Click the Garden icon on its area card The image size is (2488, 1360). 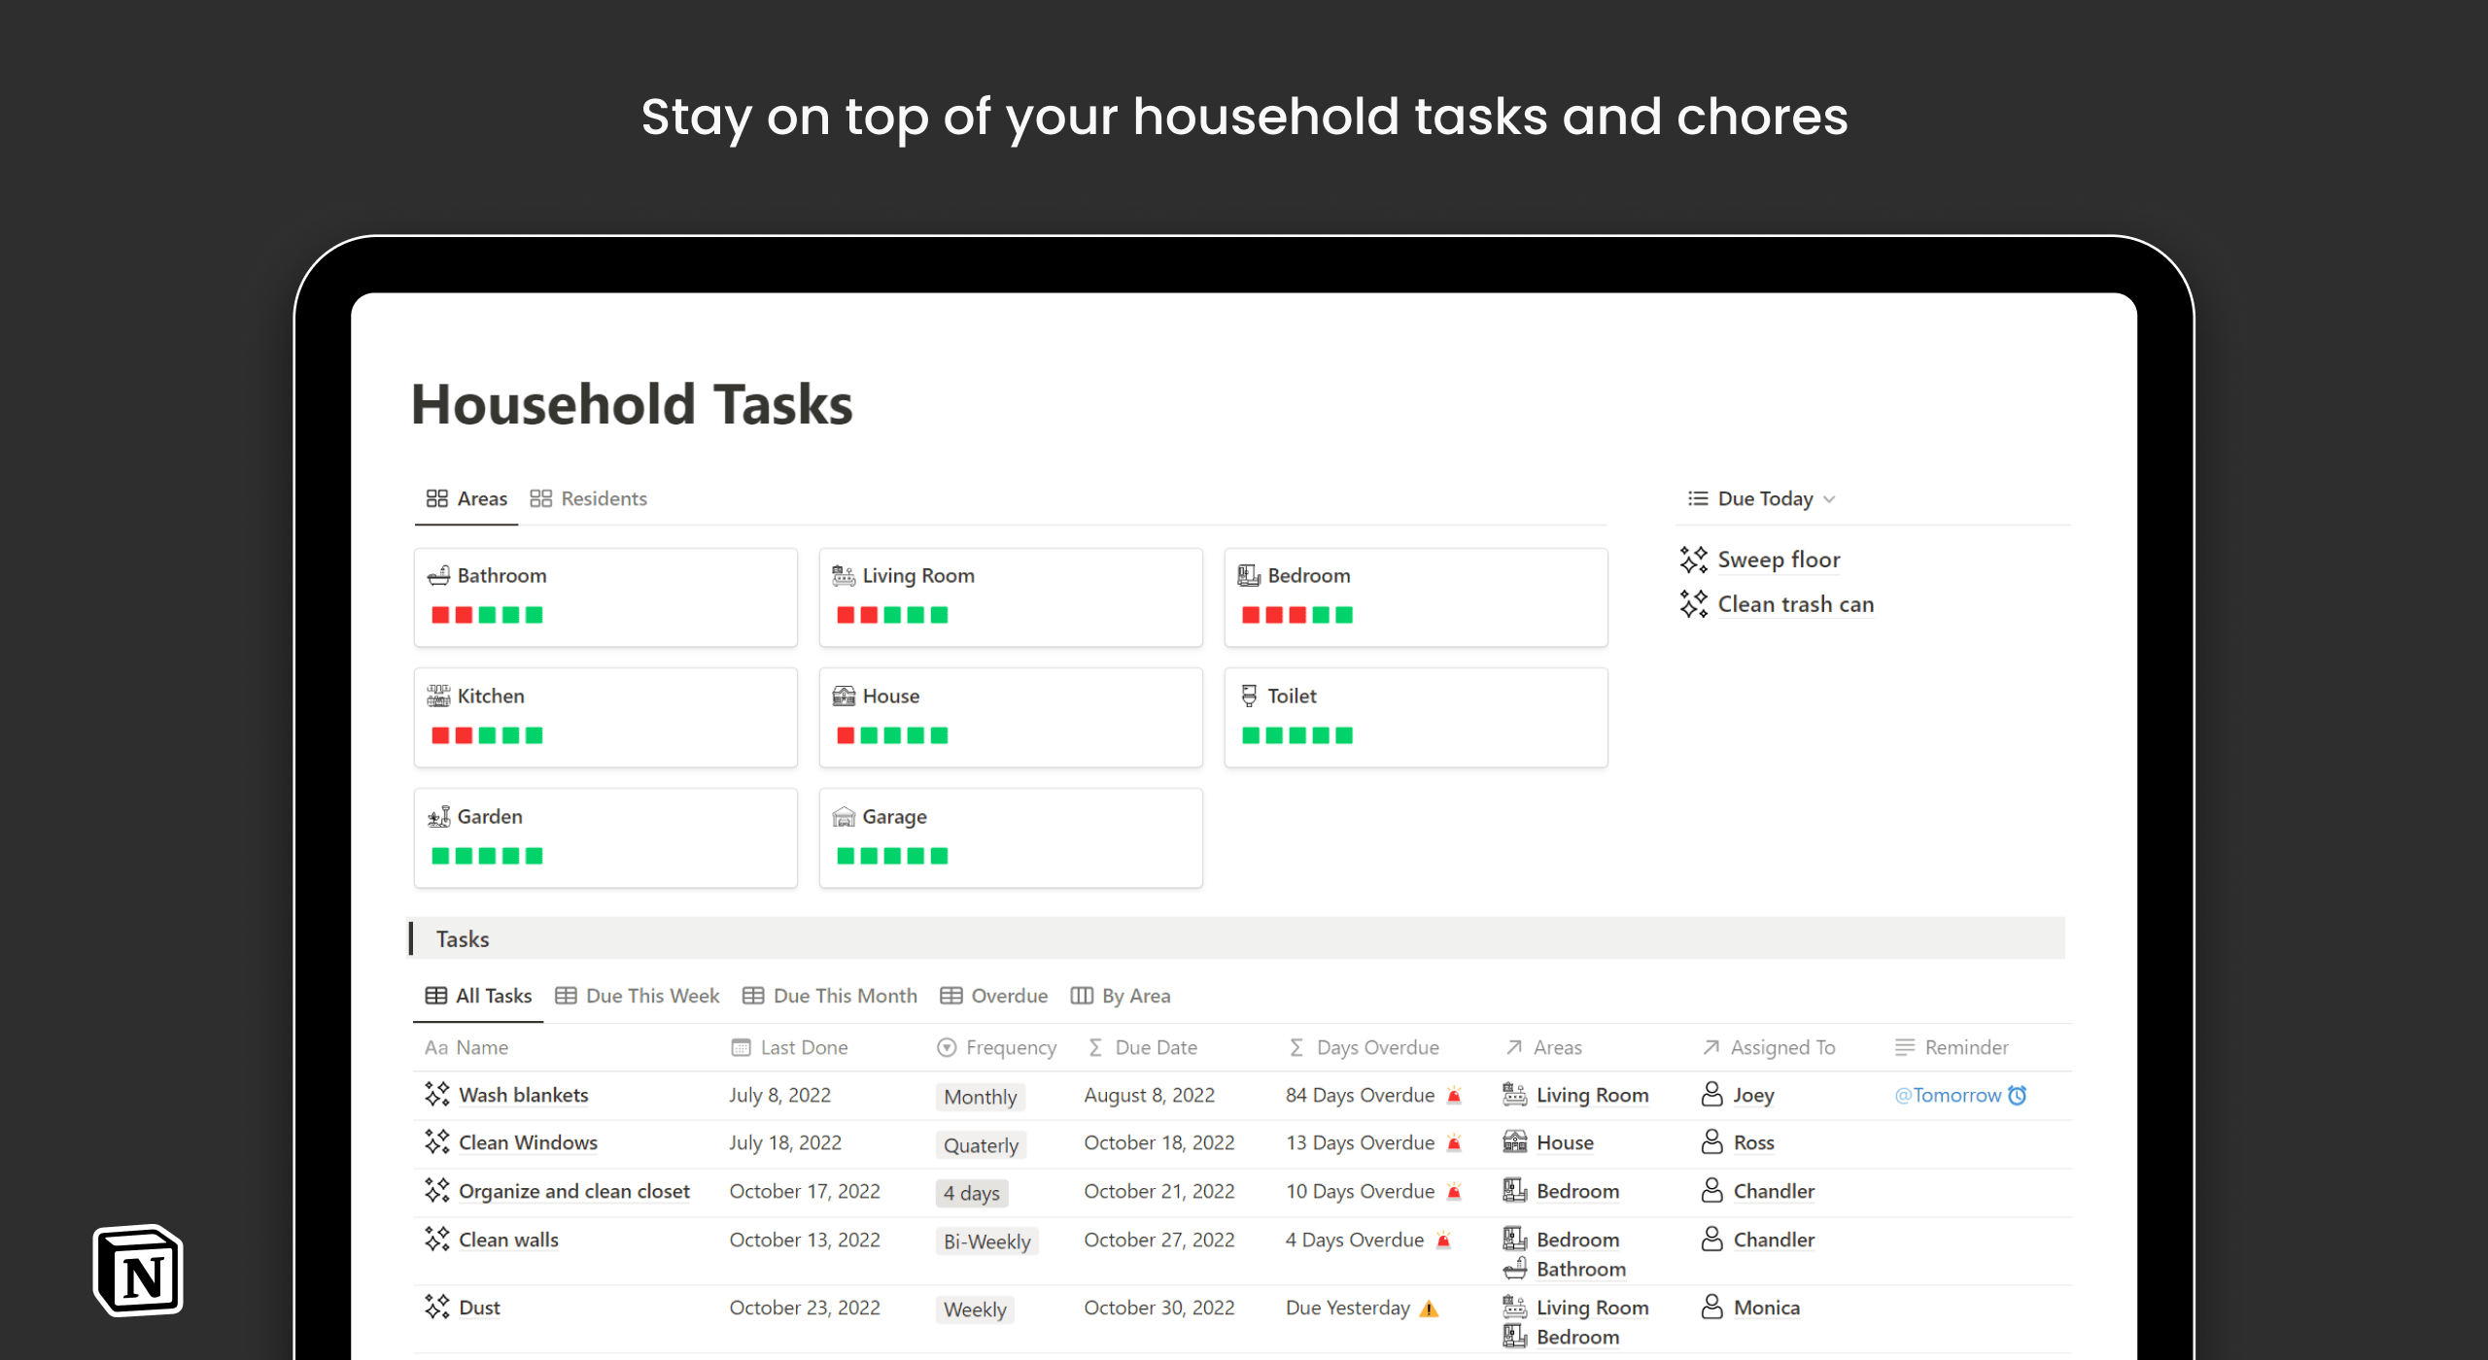click(441, 816)
